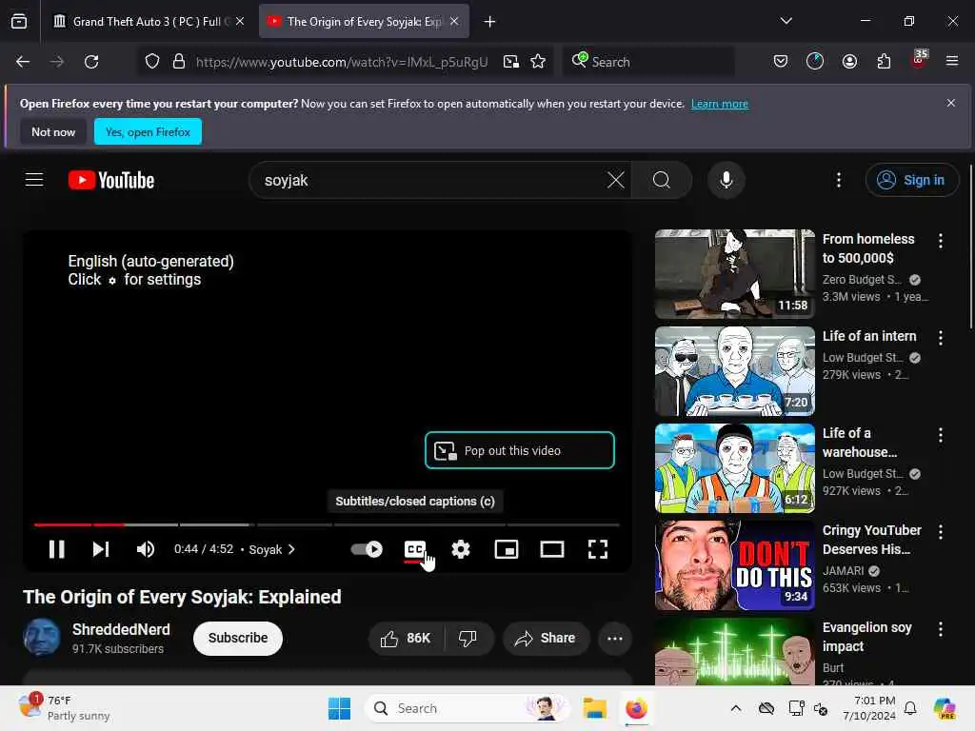
Task: View site security padlock info
Action: [x=179, y=62]
